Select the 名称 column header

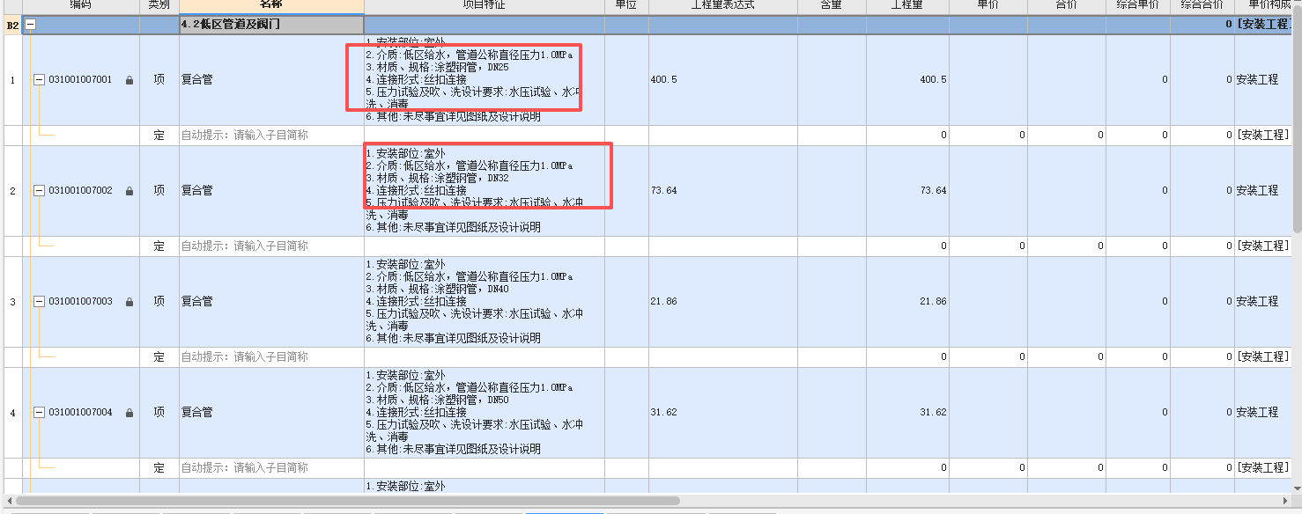point(271,6)
